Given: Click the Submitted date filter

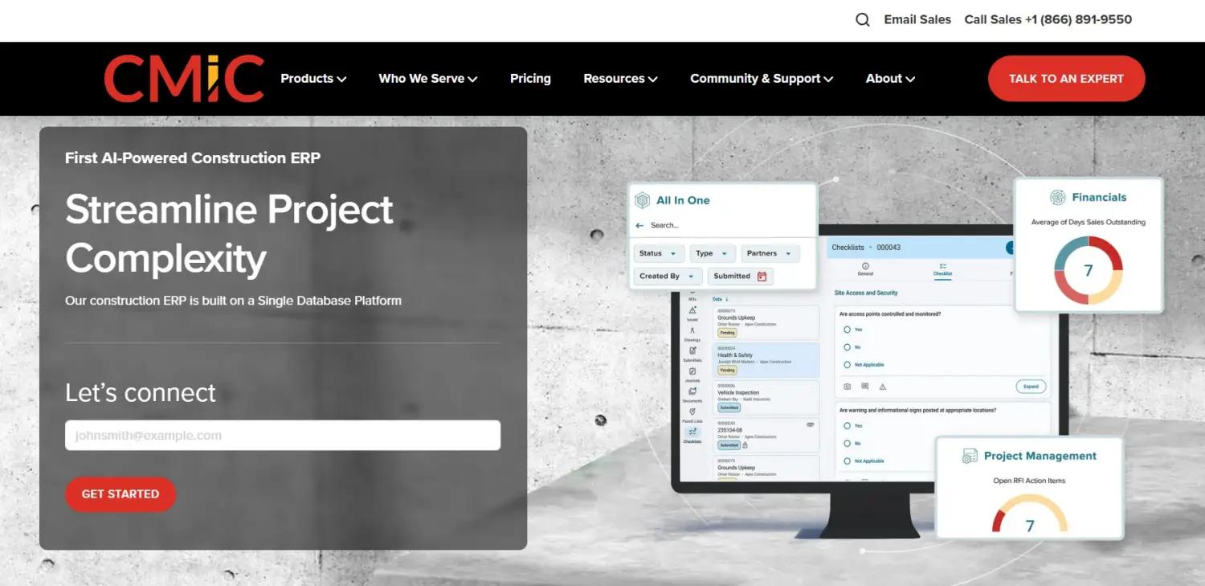Looking at the screenshot, I should click(x=740, y=276).
